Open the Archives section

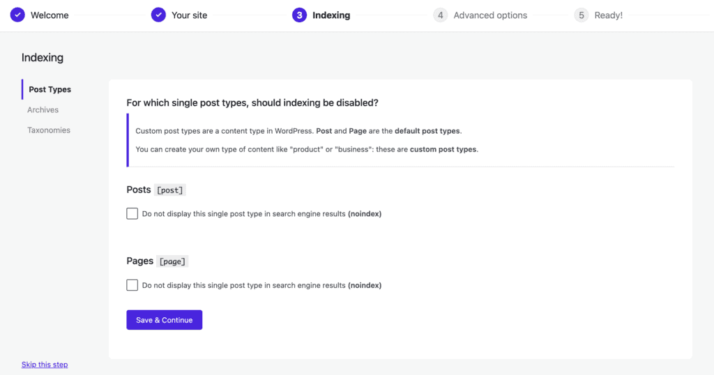43,109
